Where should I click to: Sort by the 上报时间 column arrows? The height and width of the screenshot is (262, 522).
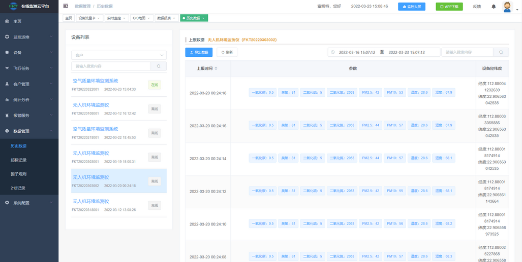pyautogui.click(x=217, y=68)
